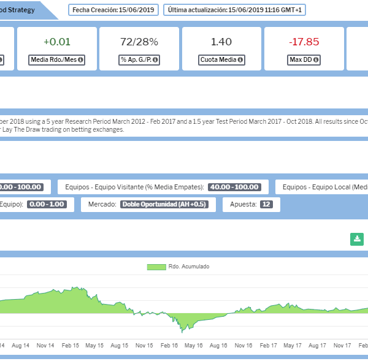Download chart data with the green button
The height and width of the screenshot is (364, 368).
357,239
